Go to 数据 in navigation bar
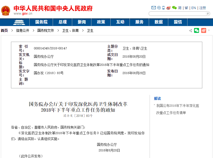The image size is (213, 158). (x=159, y=22)
